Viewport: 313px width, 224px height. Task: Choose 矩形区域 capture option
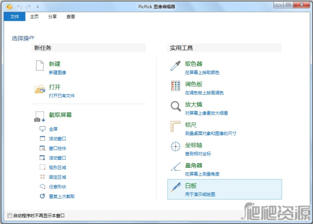tap(57, 167)
